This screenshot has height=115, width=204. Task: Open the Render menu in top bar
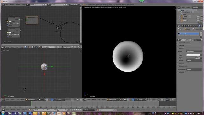pos(12,5)
